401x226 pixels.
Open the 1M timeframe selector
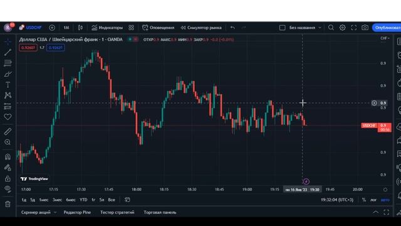tap(66, 28)
